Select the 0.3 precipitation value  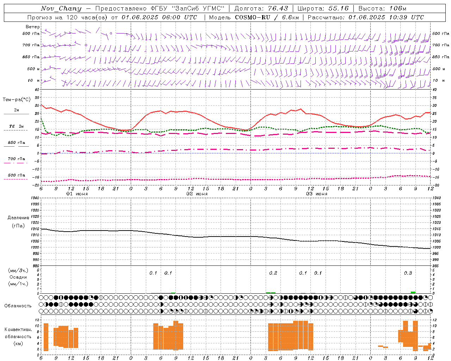[408, 273]
